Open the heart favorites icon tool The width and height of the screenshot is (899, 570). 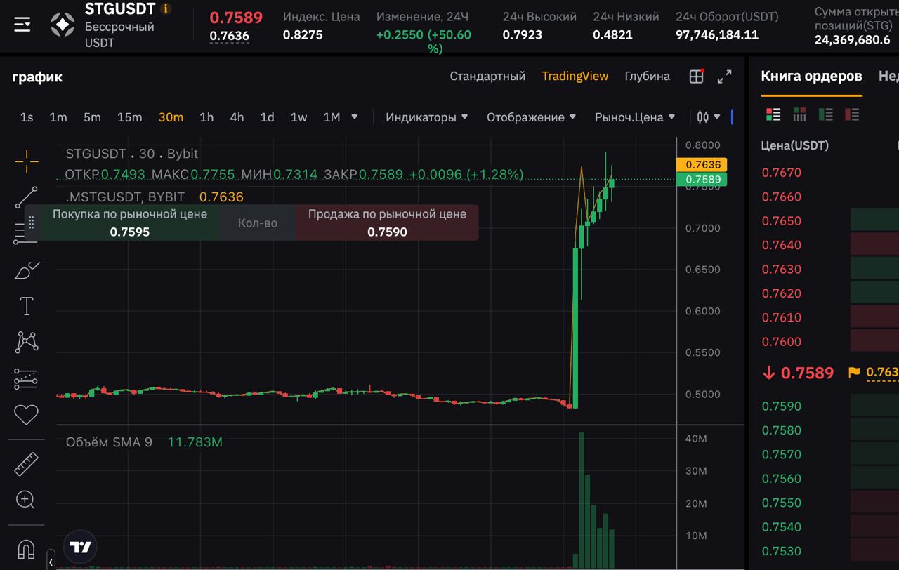27,415
